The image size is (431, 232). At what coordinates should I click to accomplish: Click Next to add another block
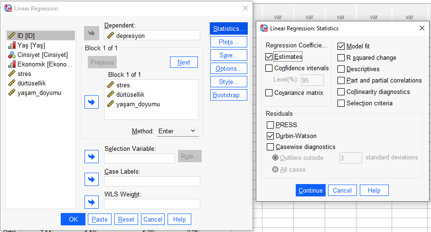[184, 62]
